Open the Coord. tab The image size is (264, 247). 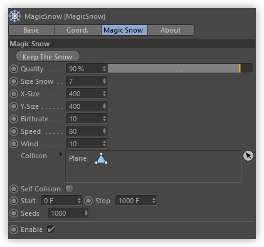pos(78,30)
